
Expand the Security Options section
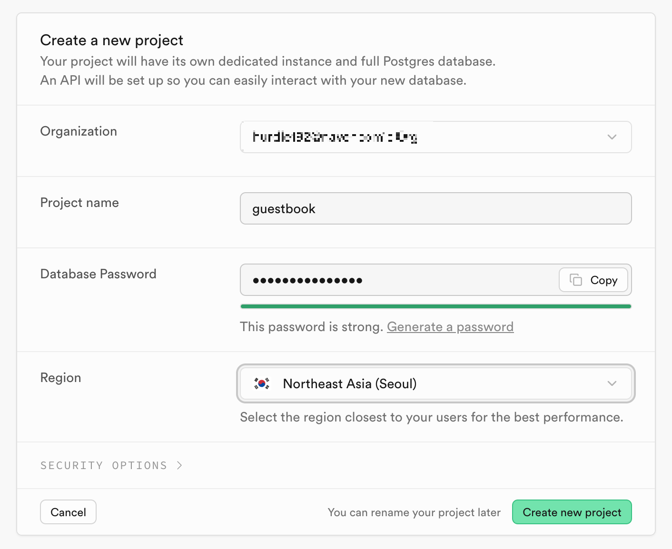point(104,465)
